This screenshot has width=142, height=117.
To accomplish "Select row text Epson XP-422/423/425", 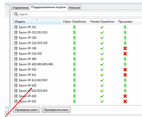I will pyautogui.click(x=33, y=91).
